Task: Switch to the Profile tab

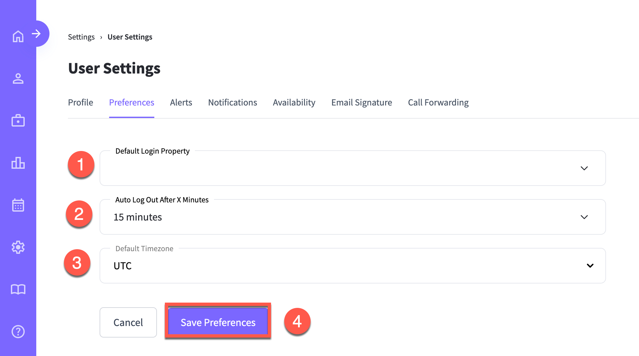Action: (80, 103)
